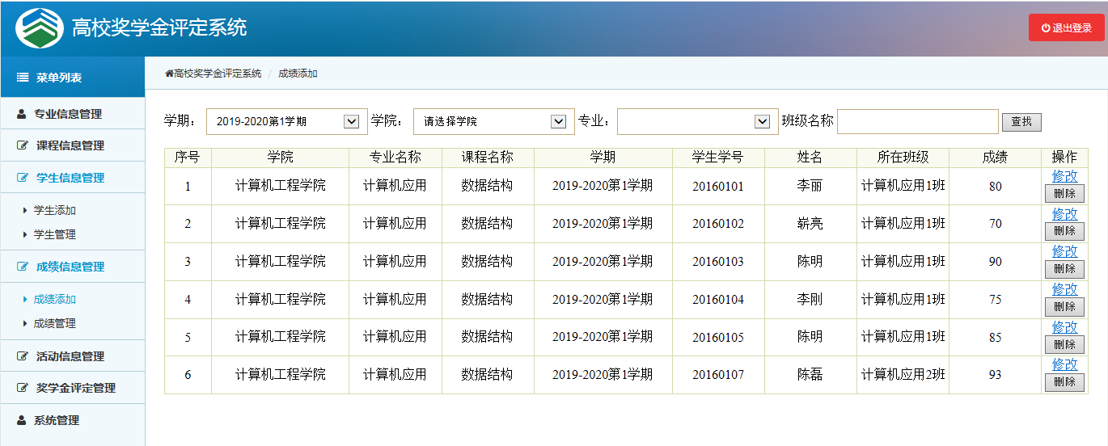Click 删除 button for student 李刚
The width and height of the screenshot is (1108, 446).
1064,306
